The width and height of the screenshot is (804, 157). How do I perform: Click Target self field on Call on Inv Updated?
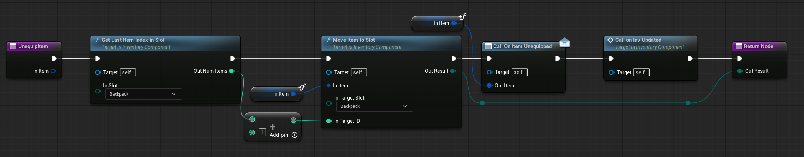pyautogui.click(x=641, y=72)
